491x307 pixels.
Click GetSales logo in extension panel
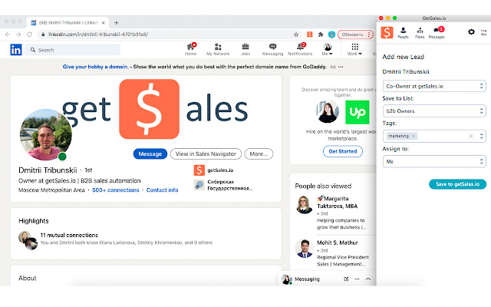pos(387,32)
